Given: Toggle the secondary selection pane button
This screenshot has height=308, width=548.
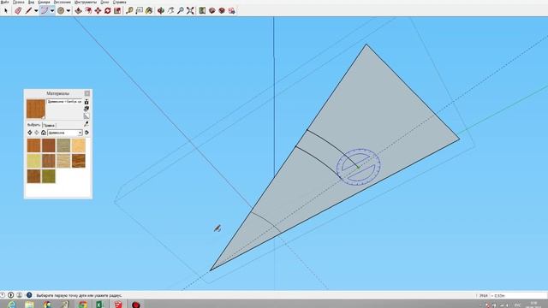Looking at the screenshot, I should (86, 102).
